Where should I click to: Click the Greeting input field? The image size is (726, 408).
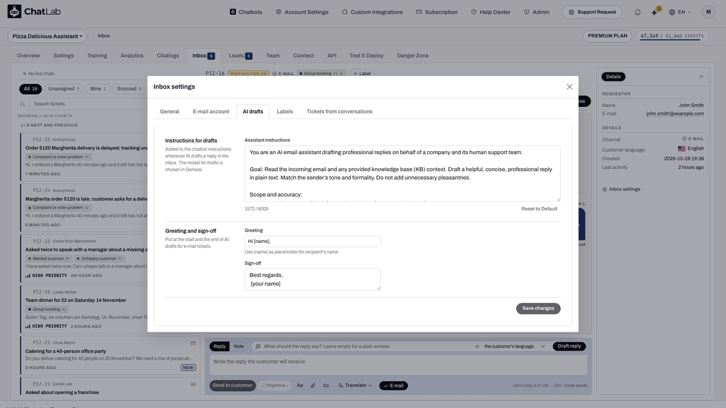(x=313, y=241)
